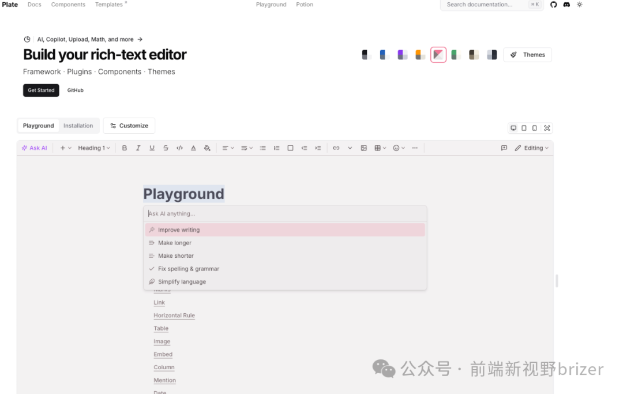This screenshot has height=394, width=623.
Task: Toggle underline formatting
Action: pyautogui.click(x=152, y=148)
